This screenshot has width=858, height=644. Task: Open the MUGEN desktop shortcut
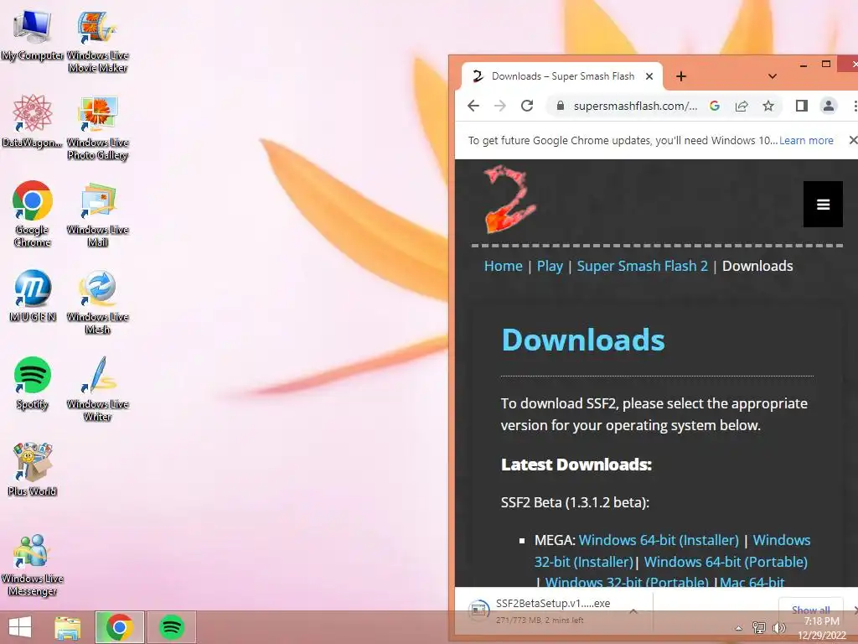33,296
